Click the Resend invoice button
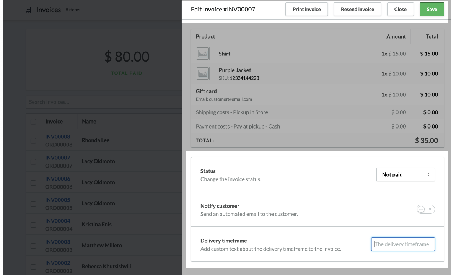The height and width of the screenshot is (275, 451). click(357, 9)
